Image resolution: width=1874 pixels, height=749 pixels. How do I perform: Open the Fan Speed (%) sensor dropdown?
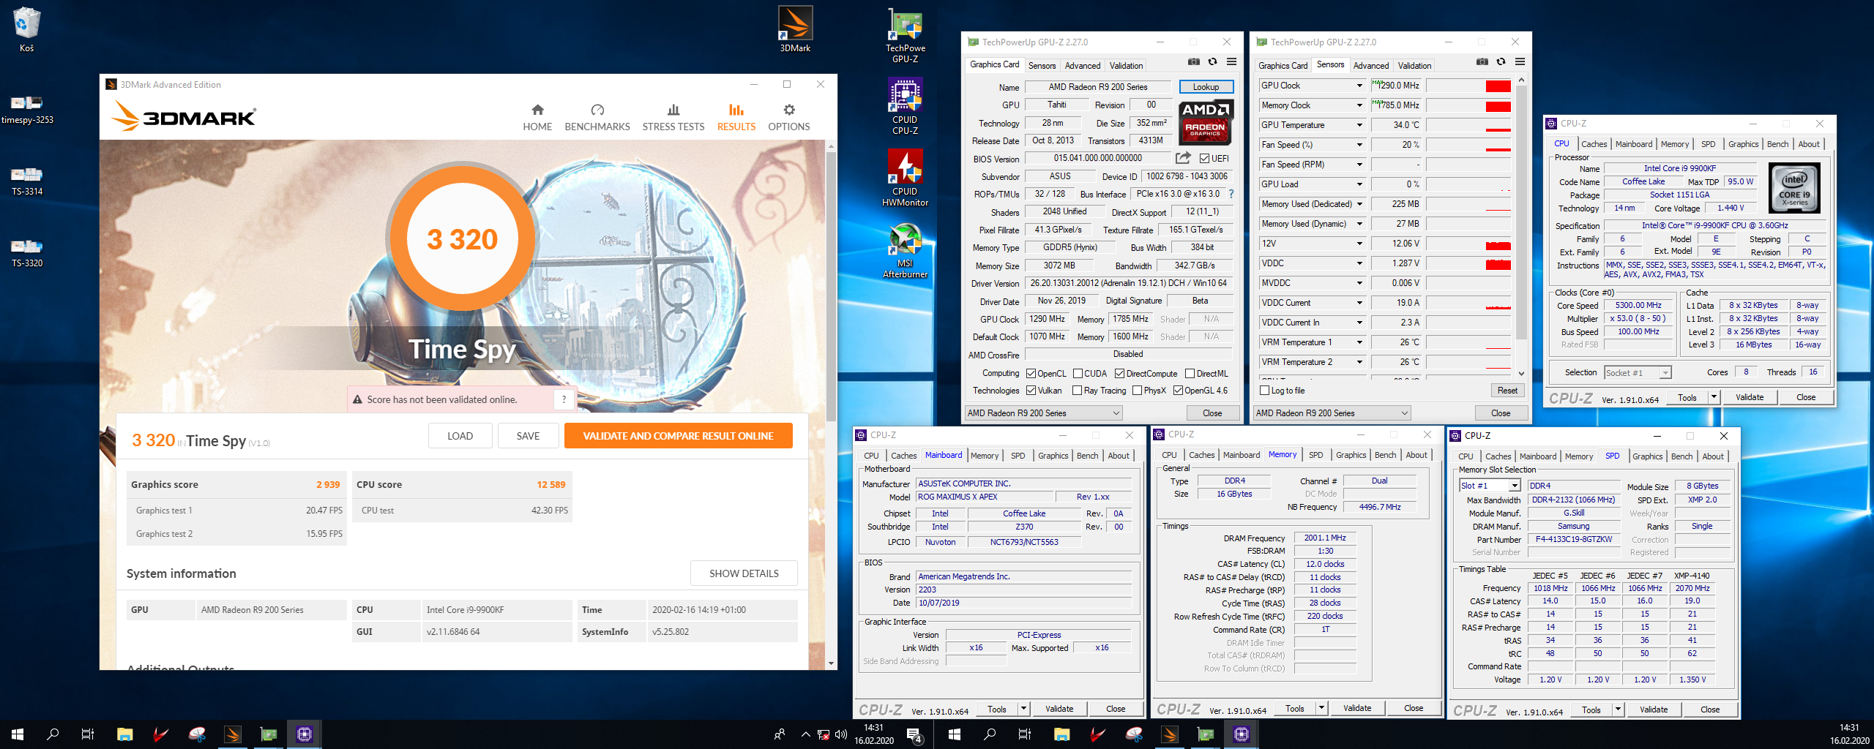click(x=1359, y=145)
